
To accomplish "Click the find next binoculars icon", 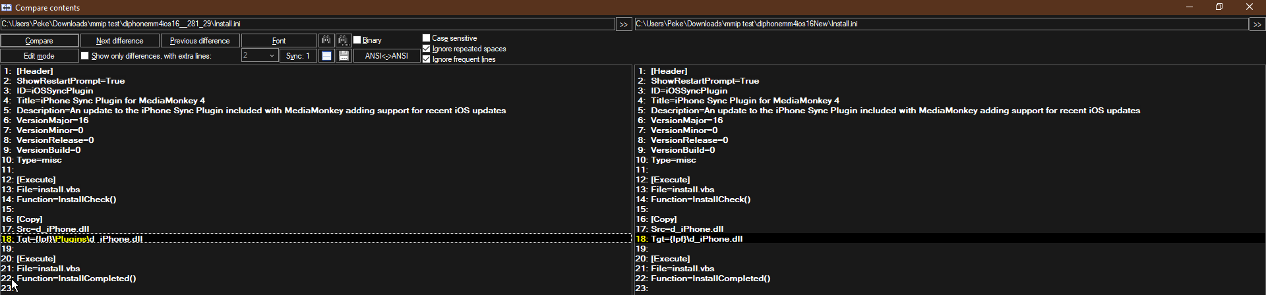I will point(344,40).
